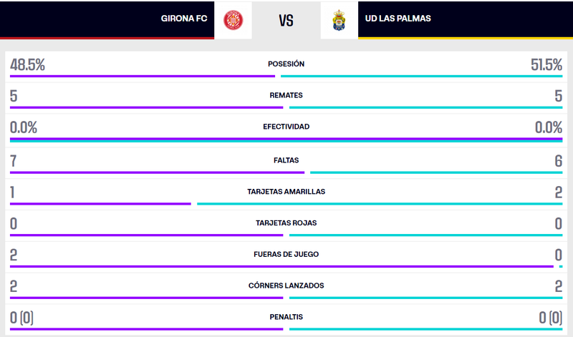
Task: Click the Posesión stat label
Action: click(286, 64)
